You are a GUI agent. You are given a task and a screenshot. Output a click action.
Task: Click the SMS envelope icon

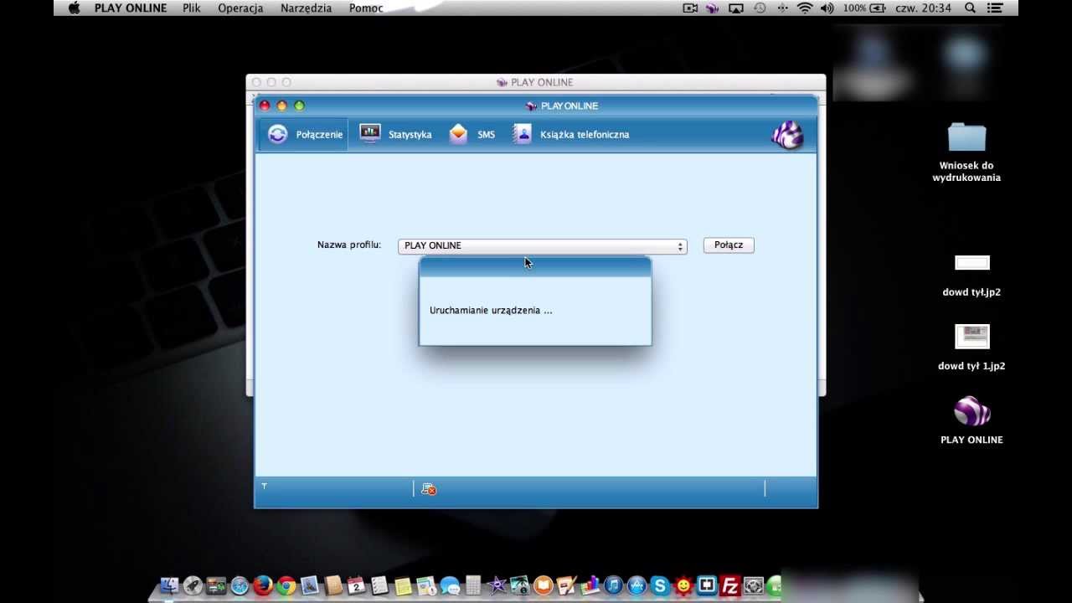[x=458, y=134]
